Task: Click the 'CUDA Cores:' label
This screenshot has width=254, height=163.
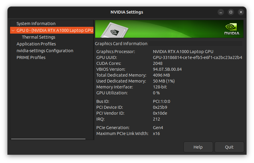Action: pyautogui.click(x=109, y=63)
